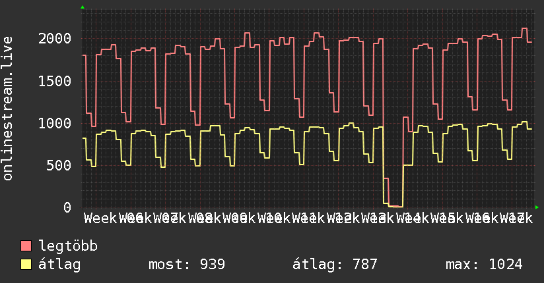Click the deep dip near zero

(395, 206)
